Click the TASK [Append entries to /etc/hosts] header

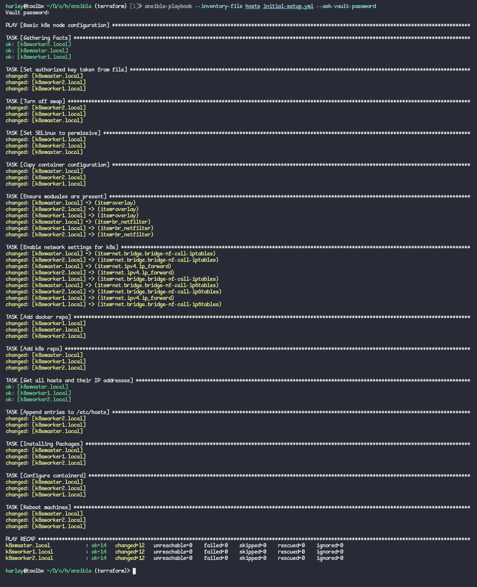click(x=58, y=412)
